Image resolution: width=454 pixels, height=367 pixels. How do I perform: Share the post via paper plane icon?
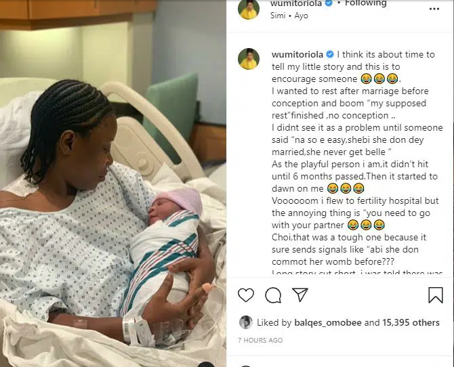tap(300, 295)
